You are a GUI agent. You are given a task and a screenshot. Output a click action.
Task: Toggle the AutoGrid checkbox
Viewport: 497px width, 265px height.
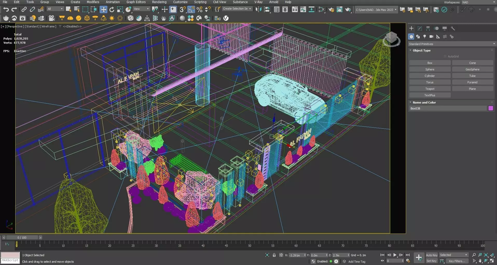[x=445, y=56]
